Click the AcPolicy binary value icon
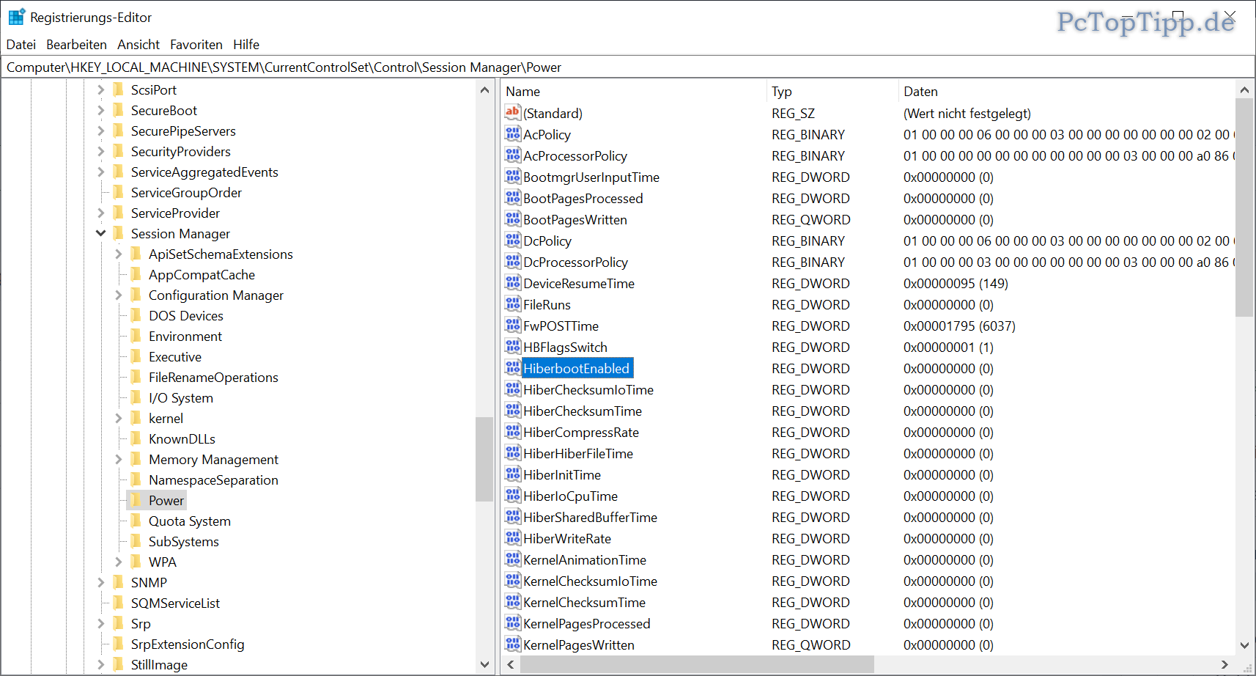This screenshot has height=676, width=1256. click(x=513, y=134)
